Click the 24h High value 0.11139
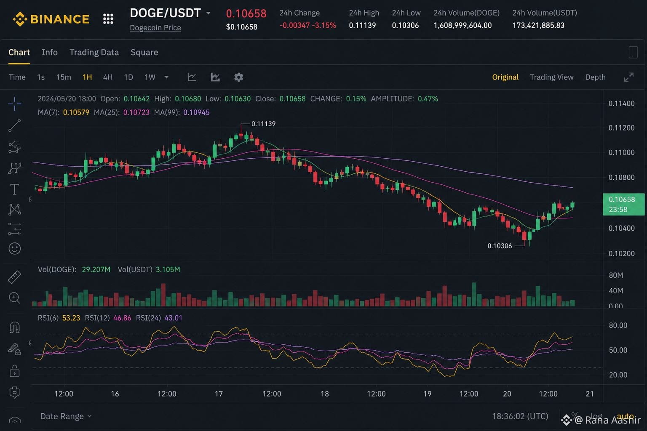Image resolution: width=647 pixels, height=431 pixels. coord(362,25)
